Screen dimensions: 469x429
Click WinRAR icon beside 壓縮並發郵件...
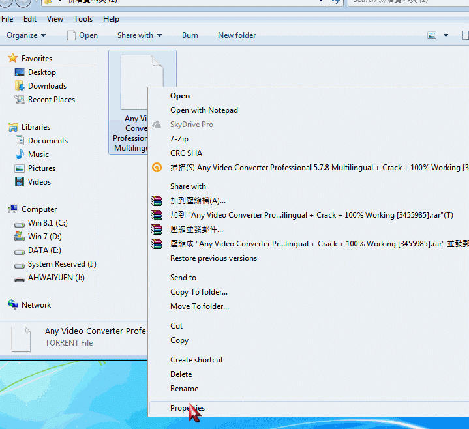[x=157, y=229]
